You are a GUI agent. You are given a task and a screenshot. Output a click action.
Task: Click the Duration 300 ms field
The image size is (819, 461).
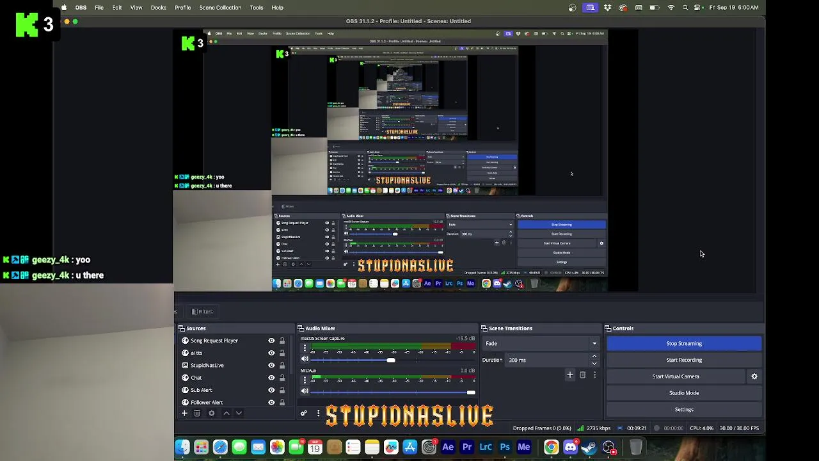point(548,360)
